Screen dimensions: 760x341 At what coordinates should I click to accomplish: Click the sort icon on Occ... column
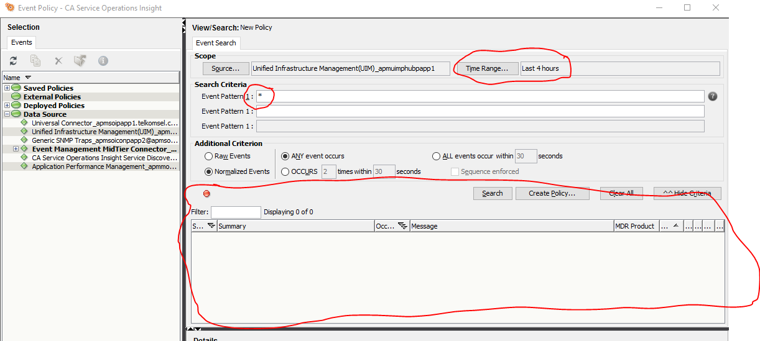coord(402,226)
